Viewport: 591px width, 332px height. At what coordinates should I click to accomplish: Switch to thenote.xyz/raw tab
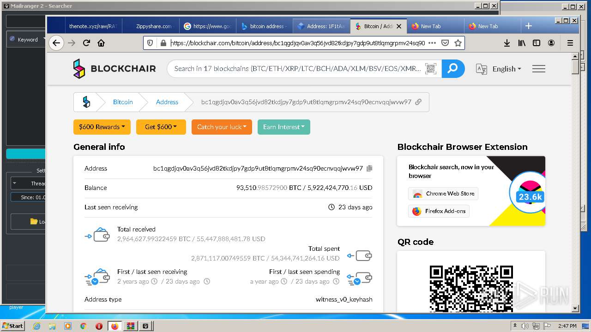93,26
